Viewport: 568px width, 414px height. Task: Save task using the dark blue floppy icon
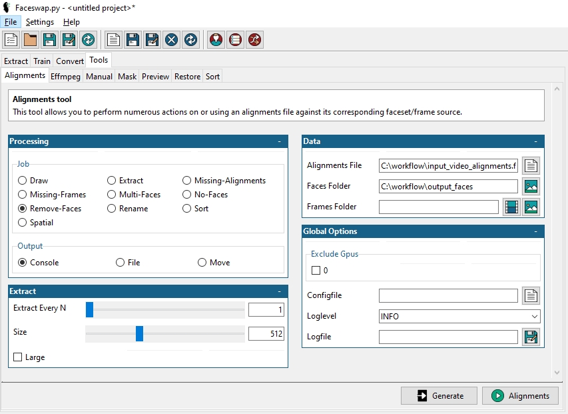(133, 39)
